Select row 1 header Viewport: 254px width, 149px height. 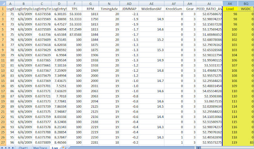(3, 9)
